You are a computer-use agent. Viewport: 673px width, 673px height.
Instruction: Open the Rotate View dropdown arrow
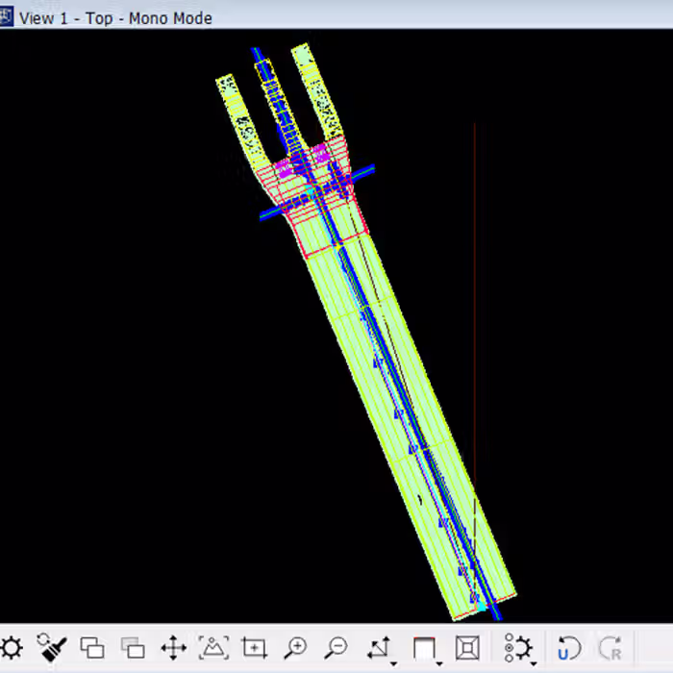[x=393, y=663]
